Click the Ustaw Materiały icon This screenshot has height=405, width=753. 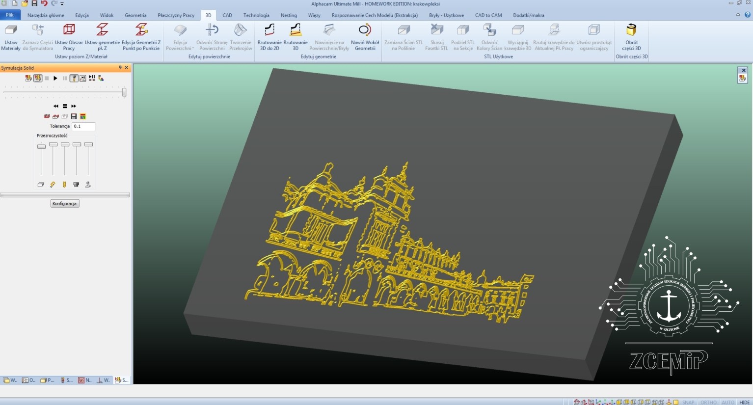[11, 29]
